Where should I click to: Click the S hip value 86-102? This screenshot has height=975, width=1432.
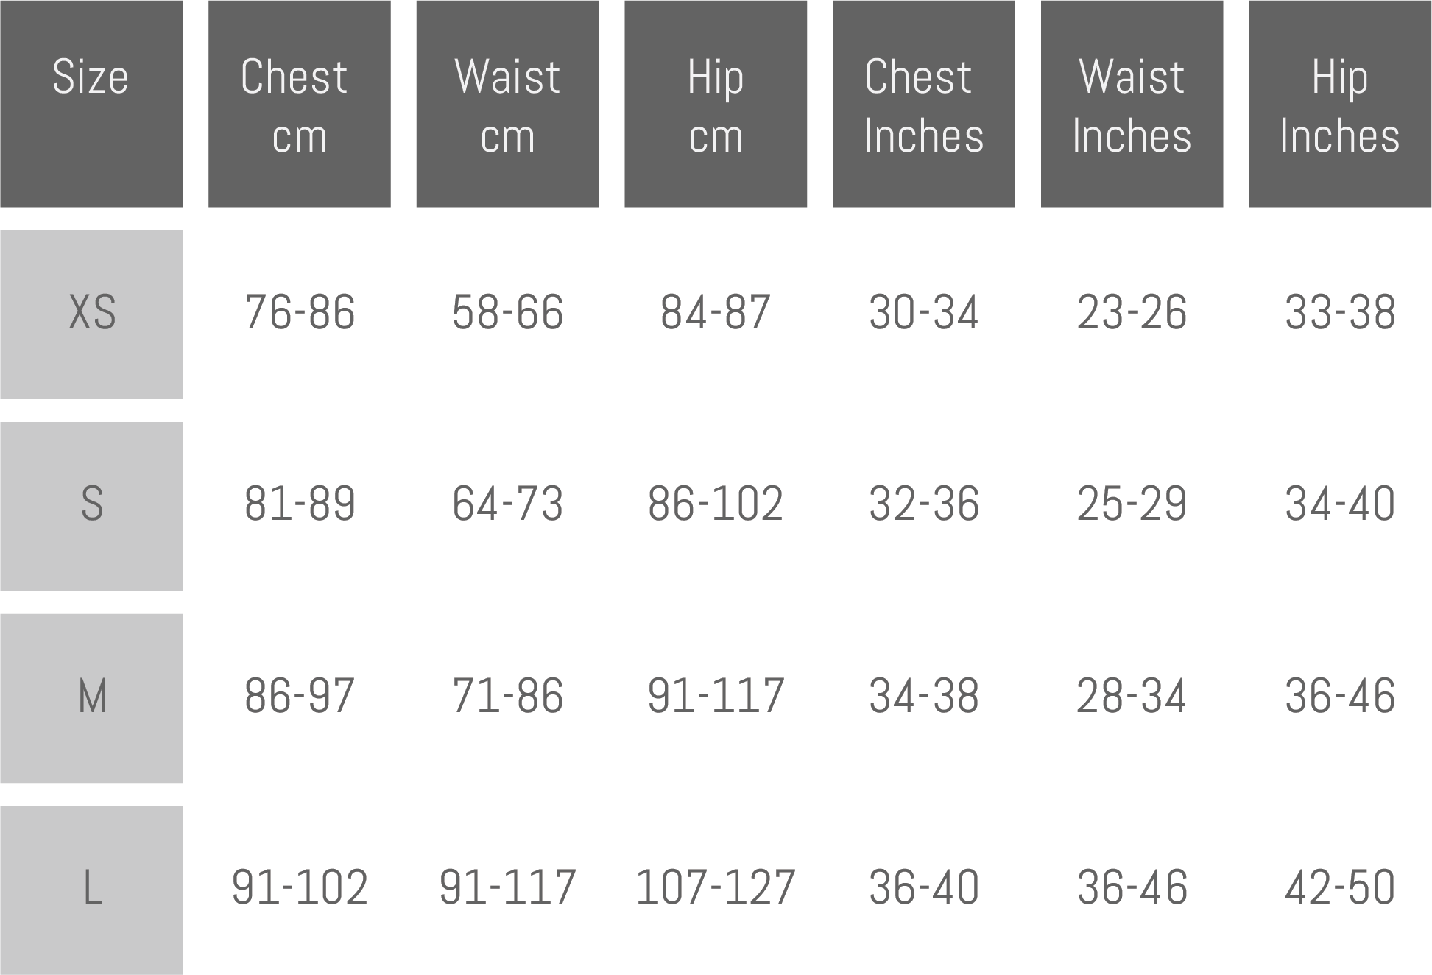pos(716,504)
